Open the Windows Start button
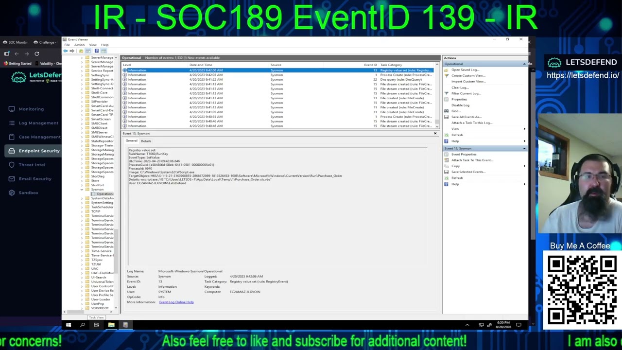 point(69,325)
